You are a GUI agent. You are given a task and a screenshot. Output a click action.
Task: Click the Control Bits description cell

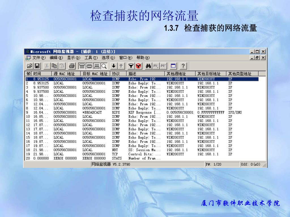point(144,154)
